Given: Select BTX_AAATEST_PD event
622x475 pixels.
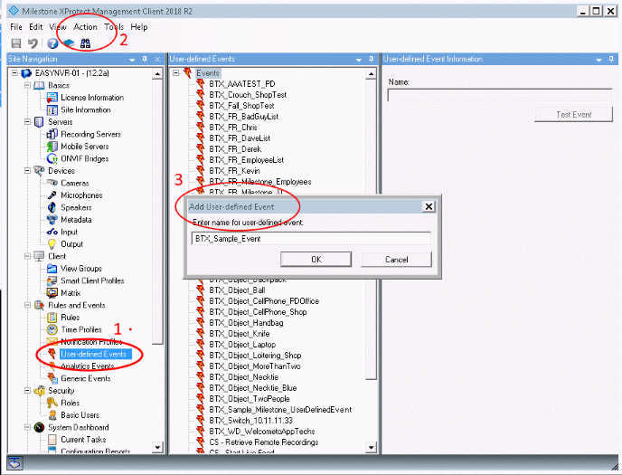Looking at the screenshot, I should click(x=242, y=84).
